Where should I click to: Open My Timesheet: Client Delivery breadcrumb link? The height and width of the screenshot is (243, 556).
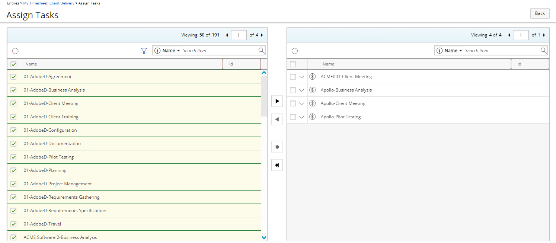click(x=49, y=3)
